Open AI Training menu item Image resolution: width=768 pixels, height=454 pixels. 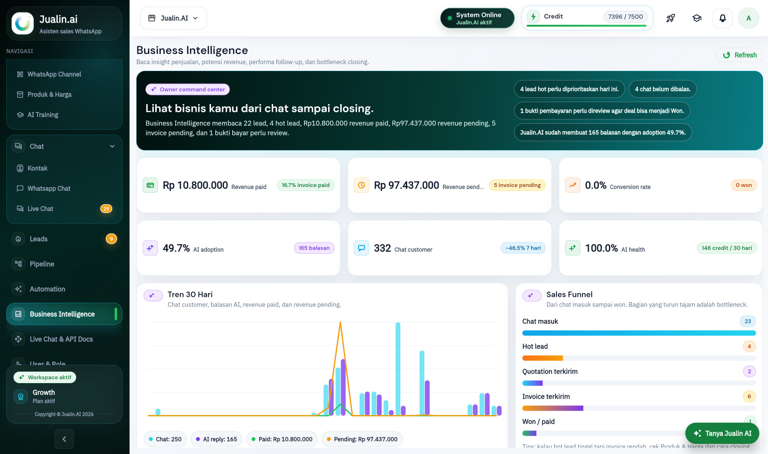[64, 115]
